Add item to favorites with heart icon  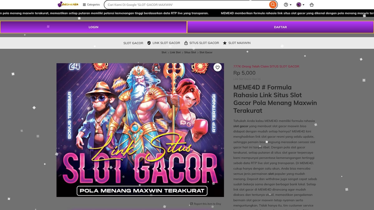click(218, 68)
